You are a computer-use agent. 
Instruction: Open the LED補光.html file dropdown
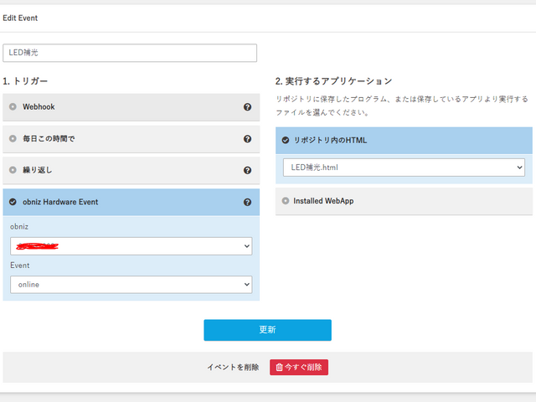click(x=404, y=167)
